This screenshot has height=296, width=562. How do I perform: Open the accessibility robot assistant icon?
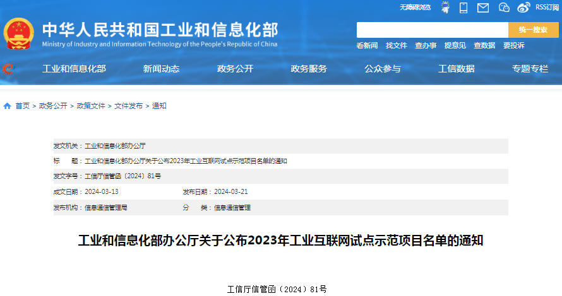tap(445, 7)
